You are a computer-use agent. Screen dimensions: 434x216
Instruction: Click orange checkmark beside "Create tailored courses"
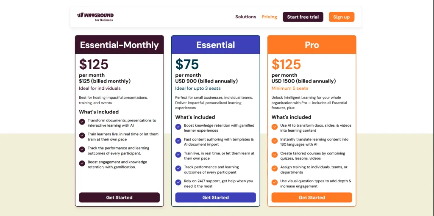pos(275,155)
